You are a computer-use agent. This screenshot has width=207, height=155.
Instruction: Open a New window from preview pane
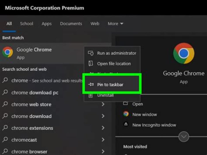click(145, 114)
